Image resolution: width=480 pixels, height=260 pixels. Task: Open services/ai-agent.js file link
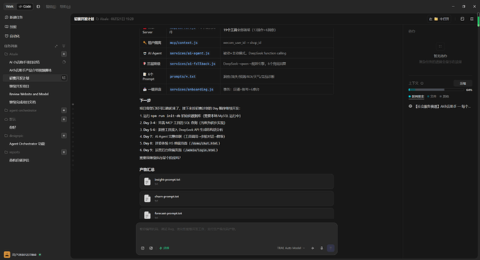[x=189, y=54]
